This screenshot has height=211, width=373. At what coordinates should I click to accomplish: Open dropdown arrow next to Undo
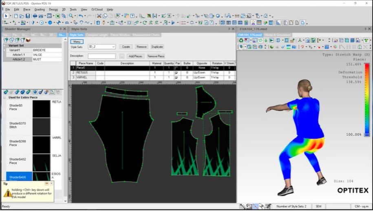click(x=85, y=16)
